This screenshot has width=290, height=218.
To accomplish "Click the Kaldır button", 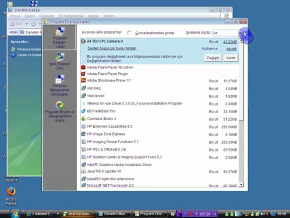I will (230, 58).
